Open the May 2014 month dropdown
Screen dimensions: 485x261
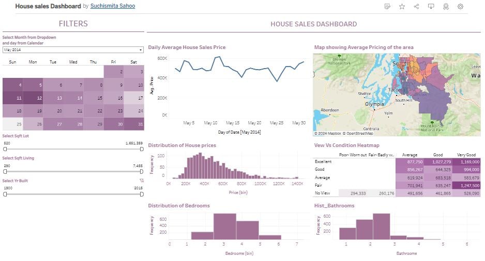pyautogui.click(x=73, y=50)
